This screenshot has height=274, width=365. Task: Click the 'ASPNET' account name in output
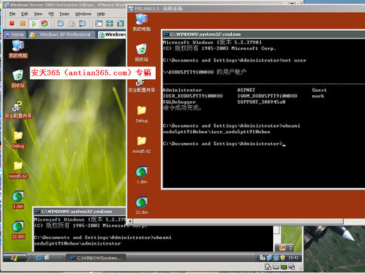click(246, 90)
